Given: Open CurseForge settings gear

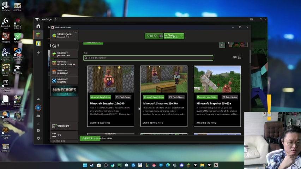Looking at the screenshot, I should (38, 138).
